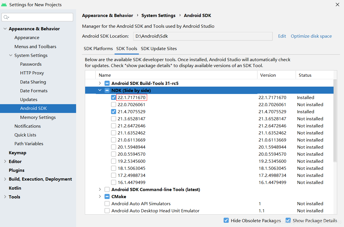Viewport: 344px width, 227px height.
Task: Click the Android Studio logo icon
Action: click(x=4, y=5)
